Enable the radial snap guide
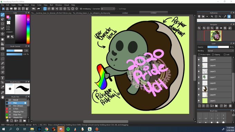The image size is (235, 132). [61, 9]
